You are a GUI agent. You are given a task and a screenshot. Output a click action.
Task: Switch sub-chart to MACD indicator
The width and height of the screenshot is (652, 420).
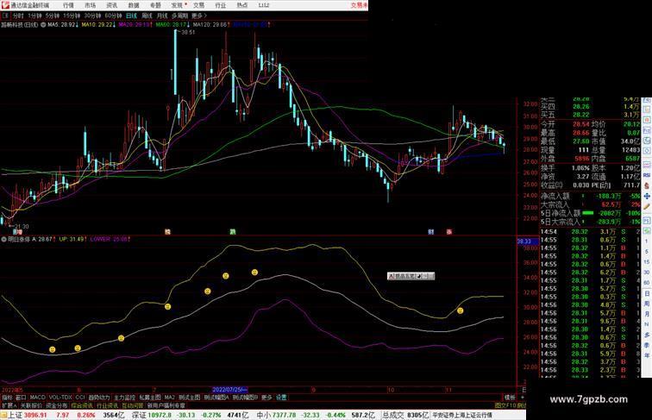coord(37,398)
